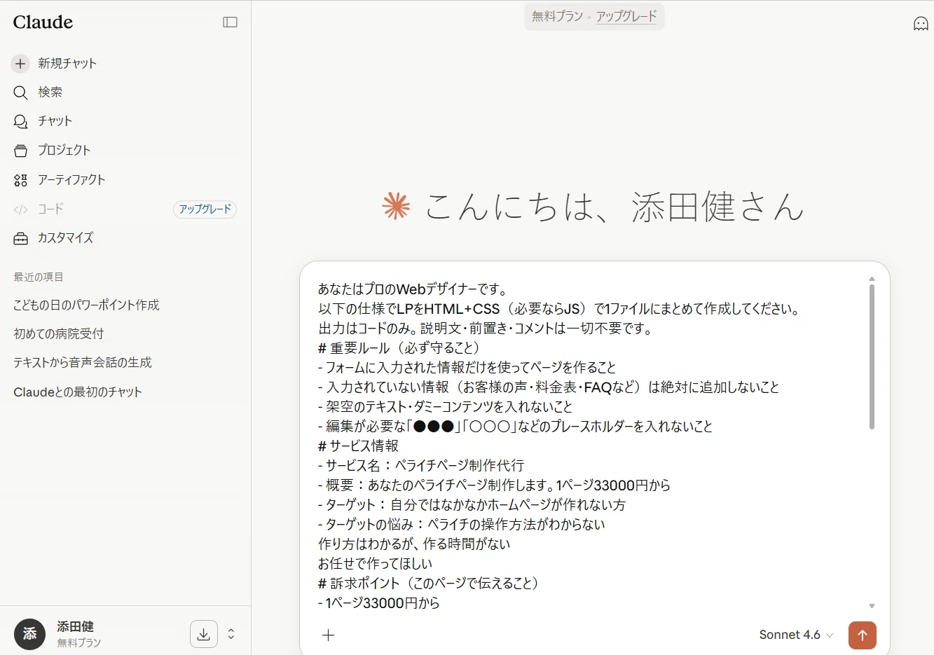Click the plus icon beside 新規チャット
934x655 pixels.
click(x=20, y=64)
